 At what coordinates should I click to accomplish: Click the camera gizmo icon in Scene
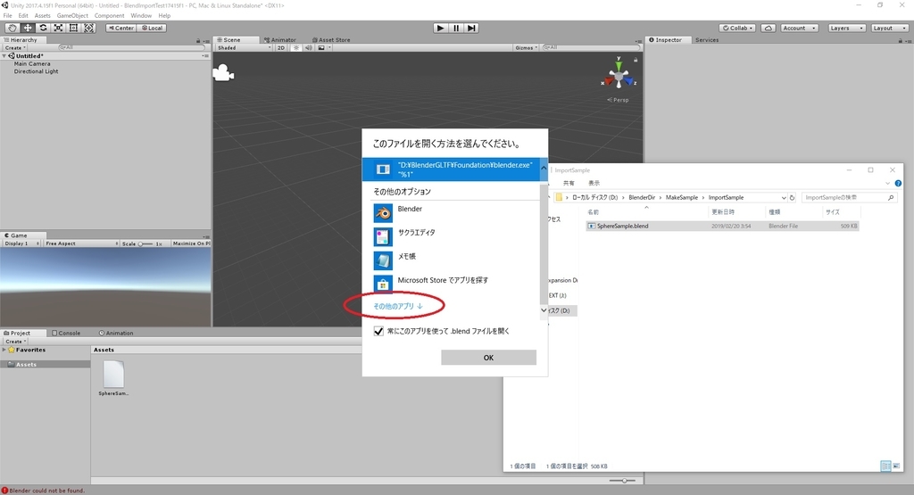click(223, 73)
